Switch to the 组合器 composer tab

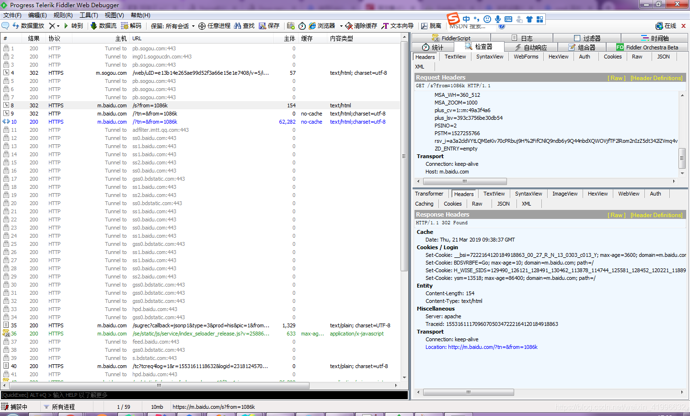(x=582, y=47)
